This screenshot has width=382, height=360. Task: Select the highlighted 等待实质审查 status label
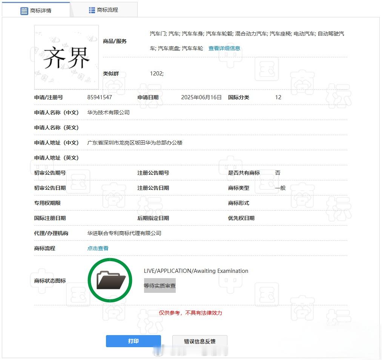point(160,286)
